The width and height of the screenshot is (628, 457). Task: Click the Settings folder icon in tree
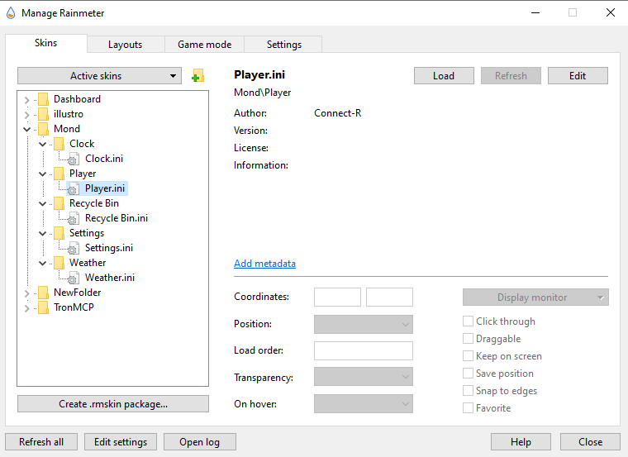59,233
